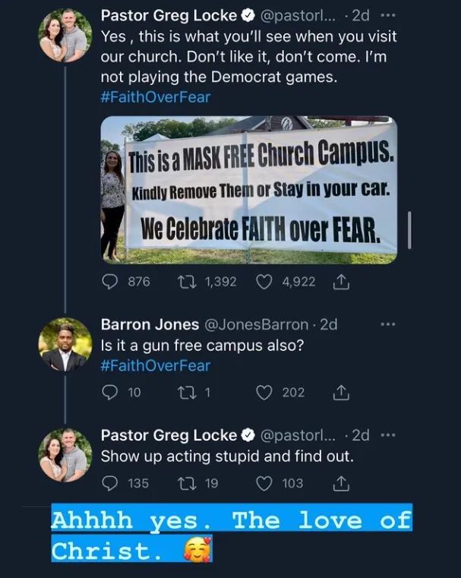The height and width of the screenshot is (578, 461).
Task: Reply to Barron Jones's gun free question
Action: (x=111, y=392)
